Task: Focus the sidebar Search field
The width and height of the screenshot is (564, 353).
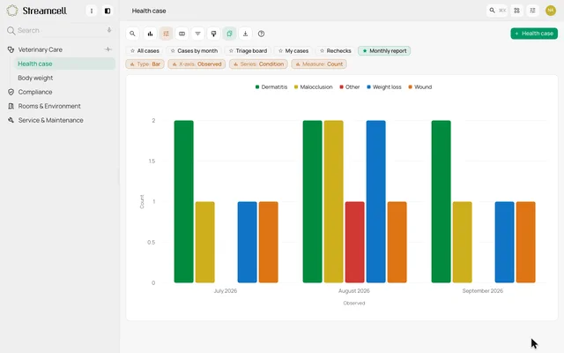Action: pyautogui.click(x=59, y=30)
